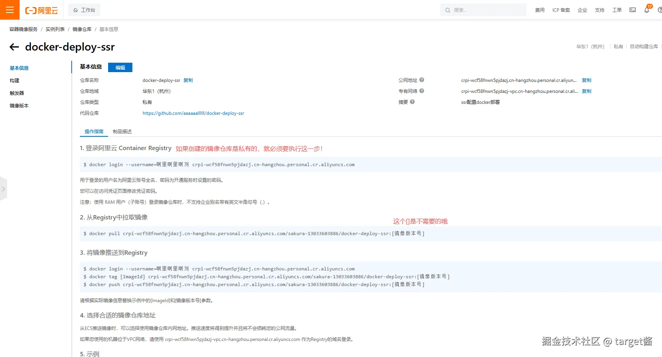The width and height of the screenshot is (662, 357).
Task: Show help tooltip for 摘要
Action: click(412, 102)
